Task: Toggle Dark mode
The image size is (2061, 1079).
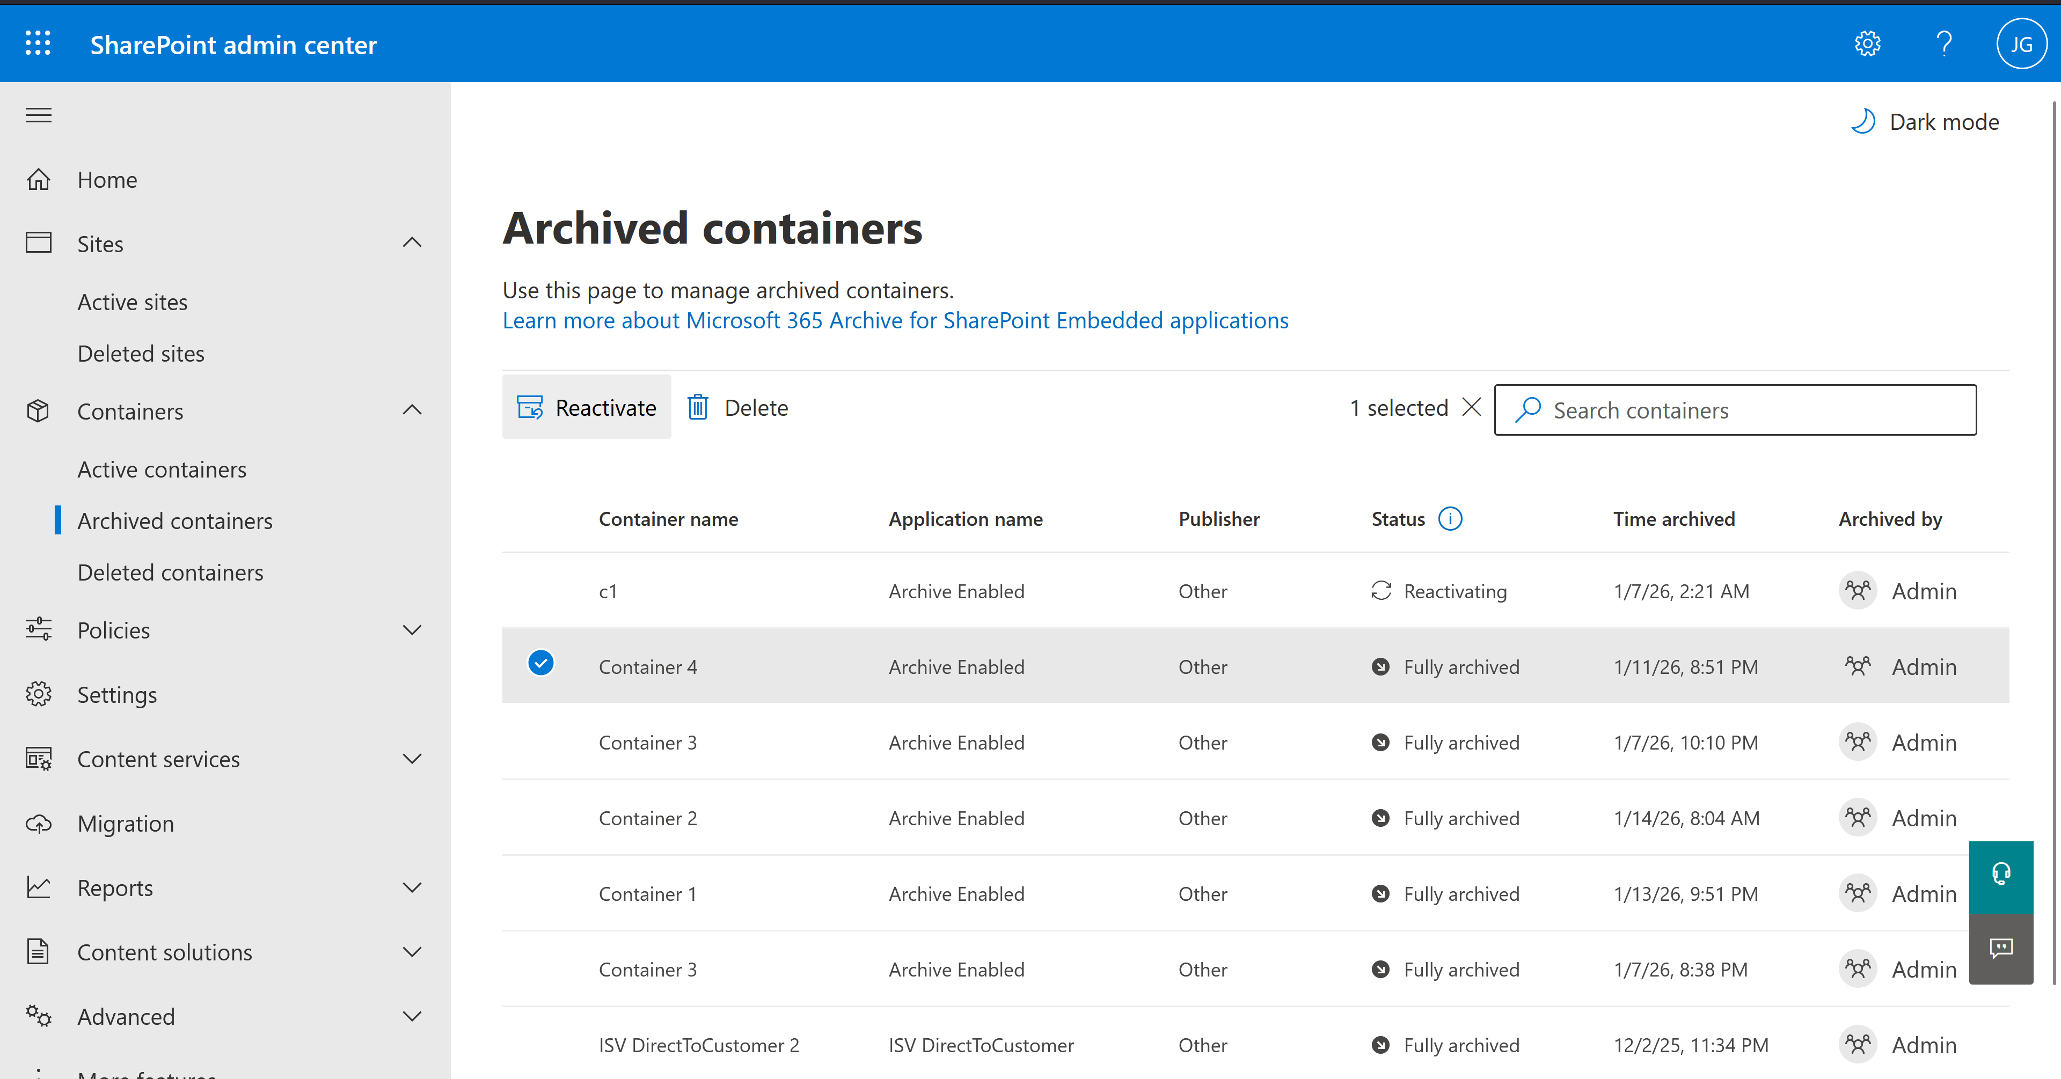Action: (x=1925, y=122)
